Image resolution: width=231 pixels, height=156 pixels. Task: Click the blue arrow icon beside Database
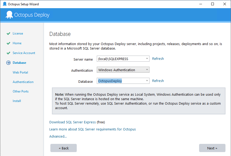click(8, 63)
